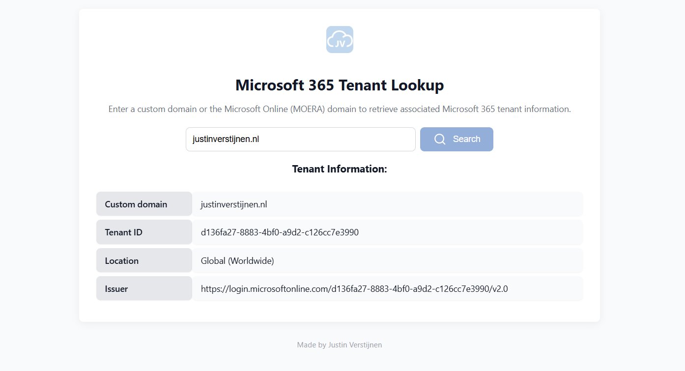The height and width of the screenshot is (371, 685).
Task: Select the Tenant Information heading
Action: tap(340, 169)
